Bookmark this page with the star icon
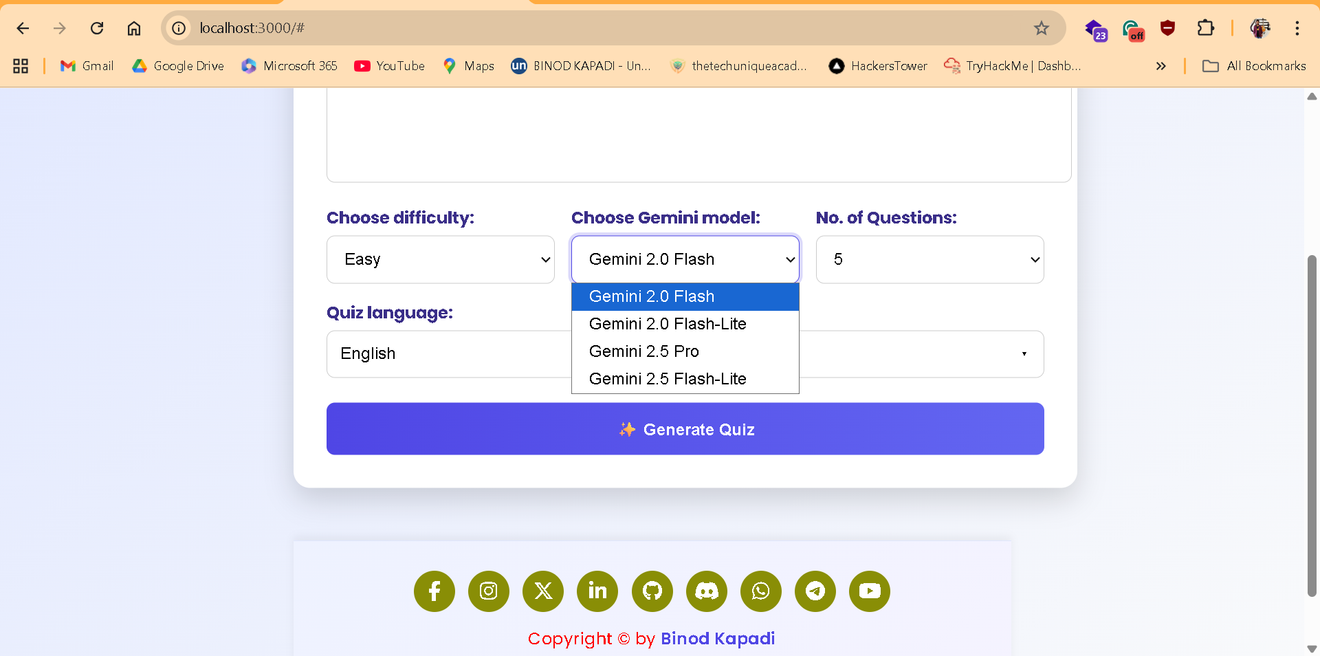 point(1042,28)
